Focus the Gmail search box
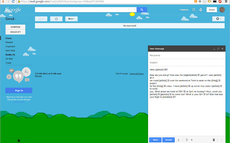The width and height of the screenshot is (230, 143). (x=84, y=10)
